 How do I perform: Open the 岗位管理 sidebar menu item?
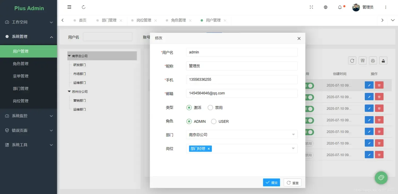(x=21, y=101)
